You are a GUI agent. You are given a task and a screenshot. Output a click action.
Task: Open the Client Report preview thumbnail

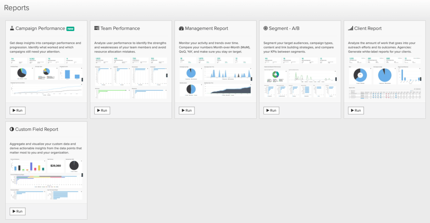[x=385, y=78]
